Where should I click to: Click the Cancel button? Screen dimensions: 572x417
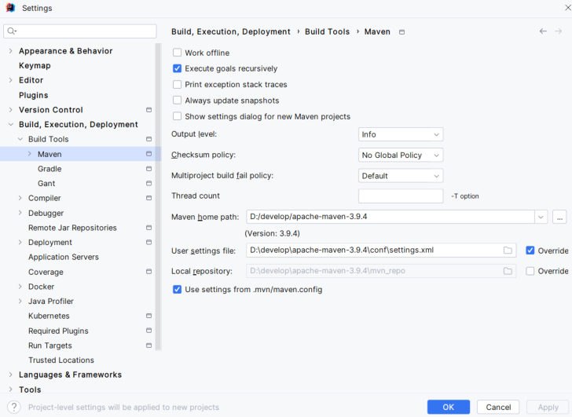tap(498, 407)
